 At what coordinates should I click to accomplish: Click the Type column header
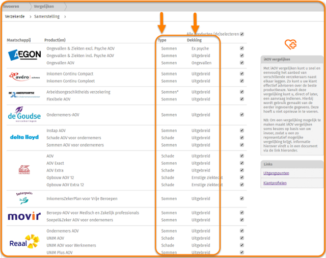162,40
